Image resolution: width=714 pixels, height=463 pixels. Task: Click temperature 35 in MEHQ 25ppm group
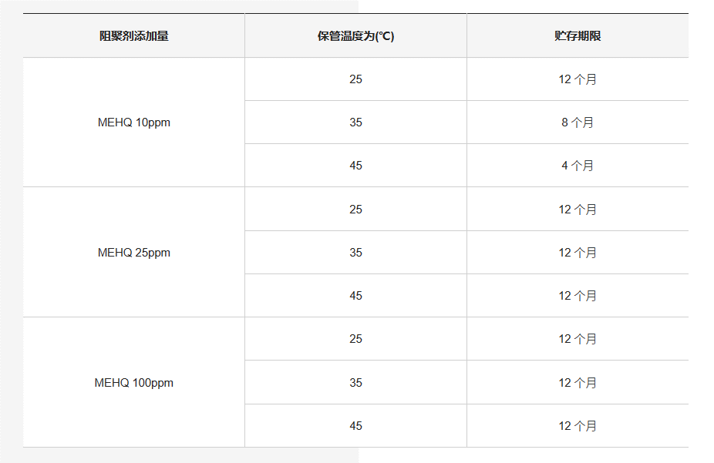(x=355, y=253)
